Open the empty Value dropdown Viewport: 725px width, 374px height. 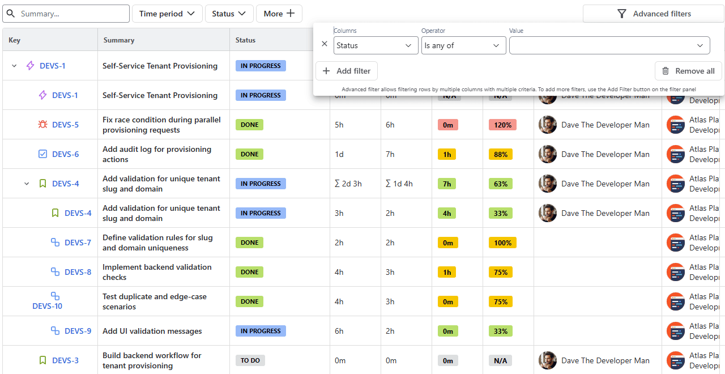click(x=609, y=45)
